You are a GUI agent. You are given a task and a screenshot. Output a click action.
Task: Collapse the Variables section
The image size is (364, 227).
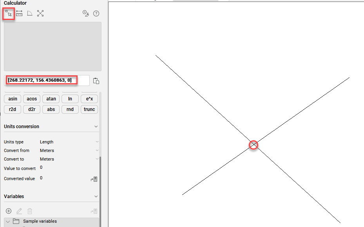pos(96,197)
